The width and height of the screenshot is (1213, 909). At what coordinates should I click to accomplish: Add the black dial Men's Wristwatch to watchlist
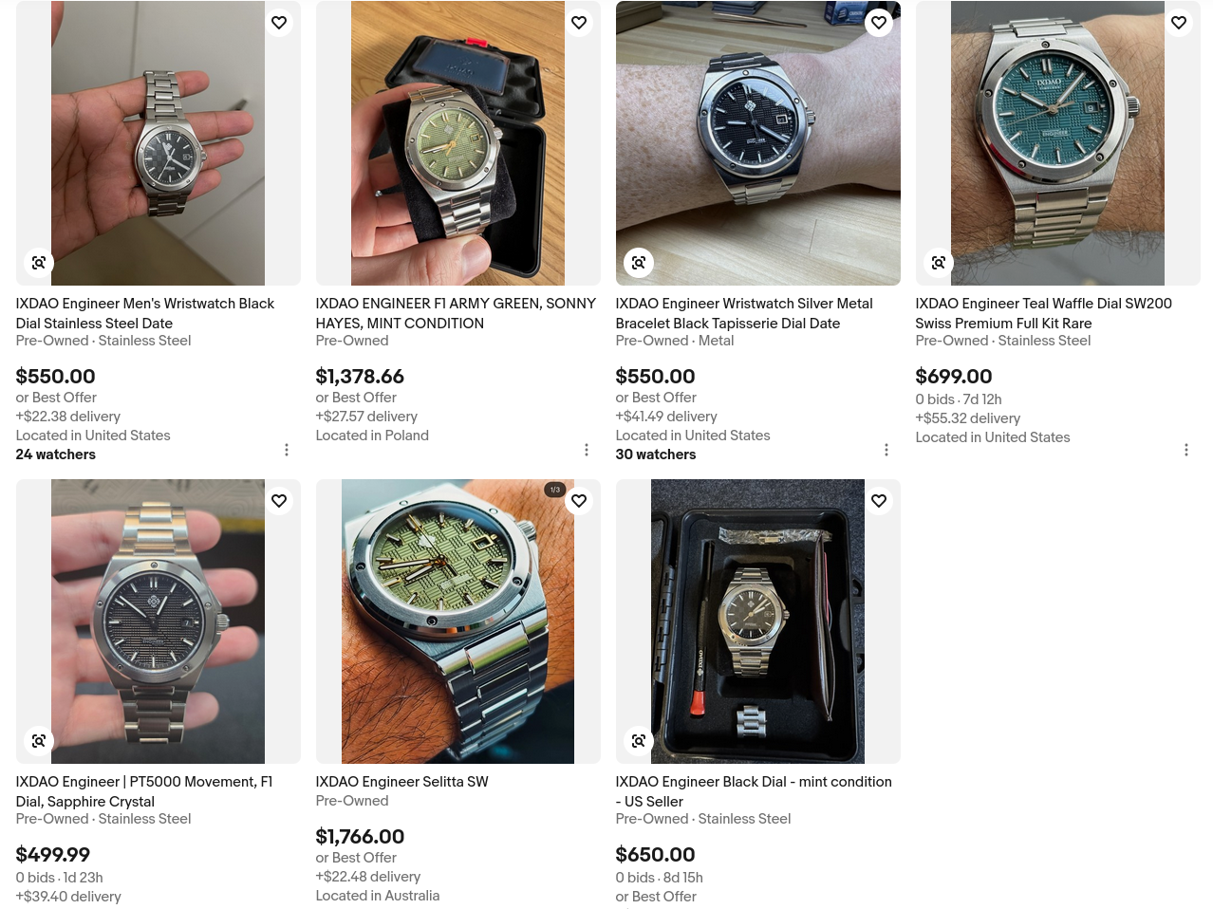point(279,23)
